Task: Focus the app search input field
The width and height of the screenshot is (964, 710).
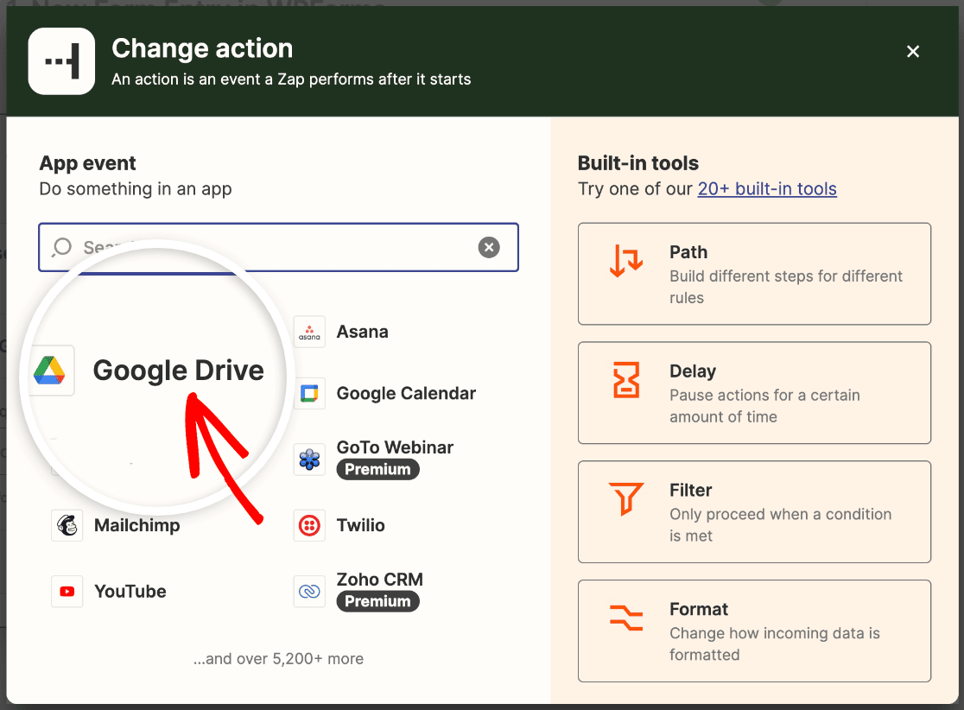Action: click(x=278, y=247)
